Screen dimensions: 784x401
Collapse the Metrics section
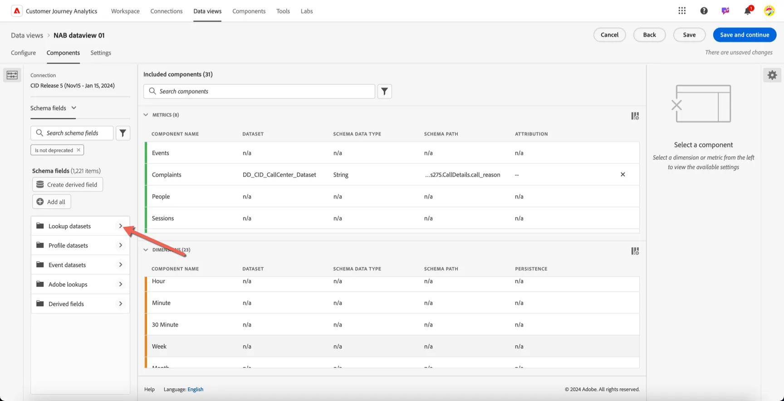(x=146, y=115)
